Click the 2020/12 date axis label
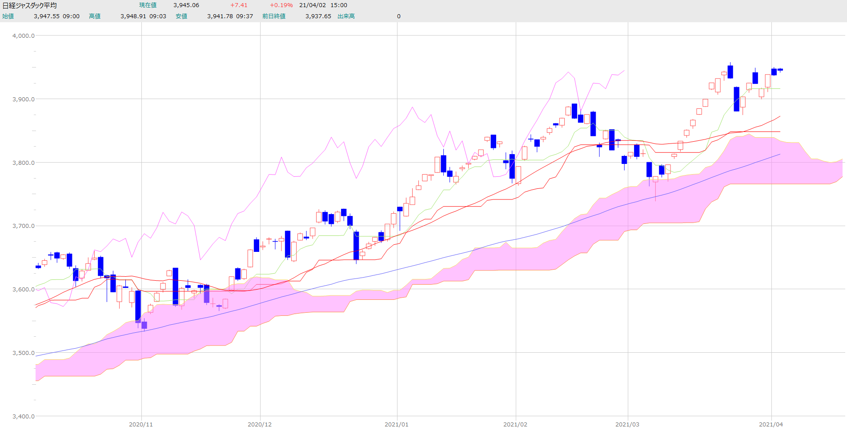This screenshot has height=430, width=847. [x=260, y=425]
